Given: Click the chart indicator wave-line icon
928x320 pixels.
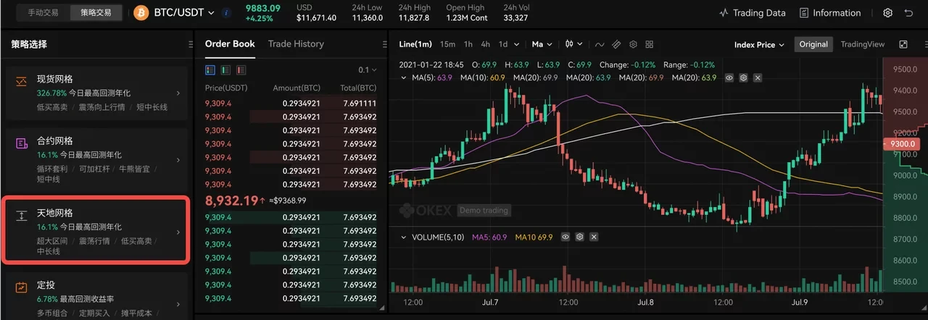Looking at the screenshot, I should (600, 44).
